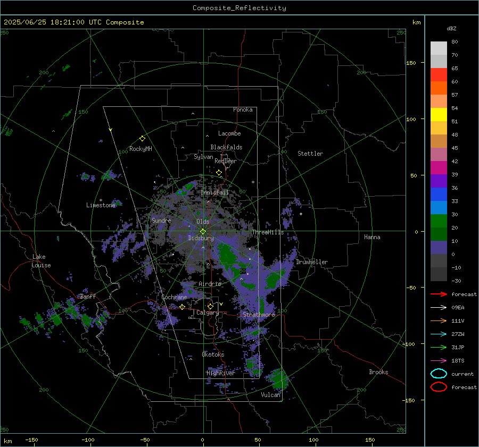Click the yellow diamond marker above Calgary
The image size is (479, 447).
pyautogui.click(x=210, y=306)
